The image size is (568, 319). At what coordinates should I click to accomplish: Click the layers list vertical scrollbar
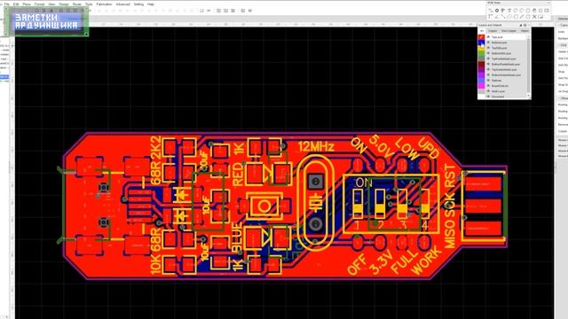click(x=529, y=65)
